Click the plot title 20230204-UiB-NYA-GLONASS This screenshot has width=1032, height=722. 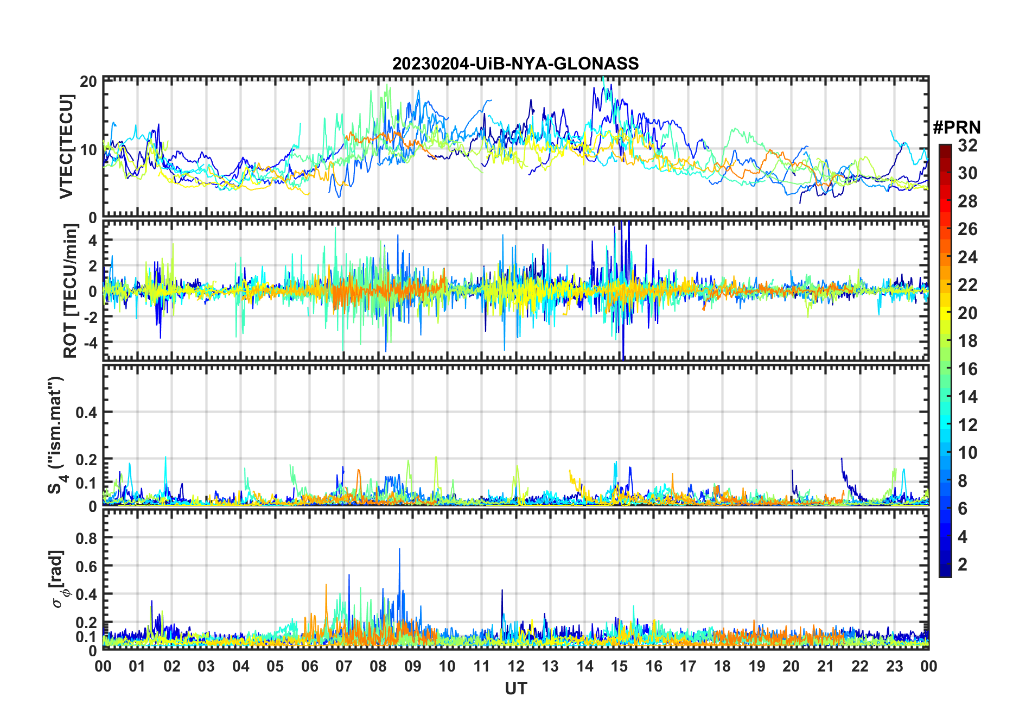tap(515, 64)
